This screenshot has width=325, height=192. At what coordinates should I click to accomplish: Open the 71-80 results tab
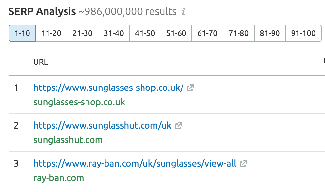pos(239,33)
